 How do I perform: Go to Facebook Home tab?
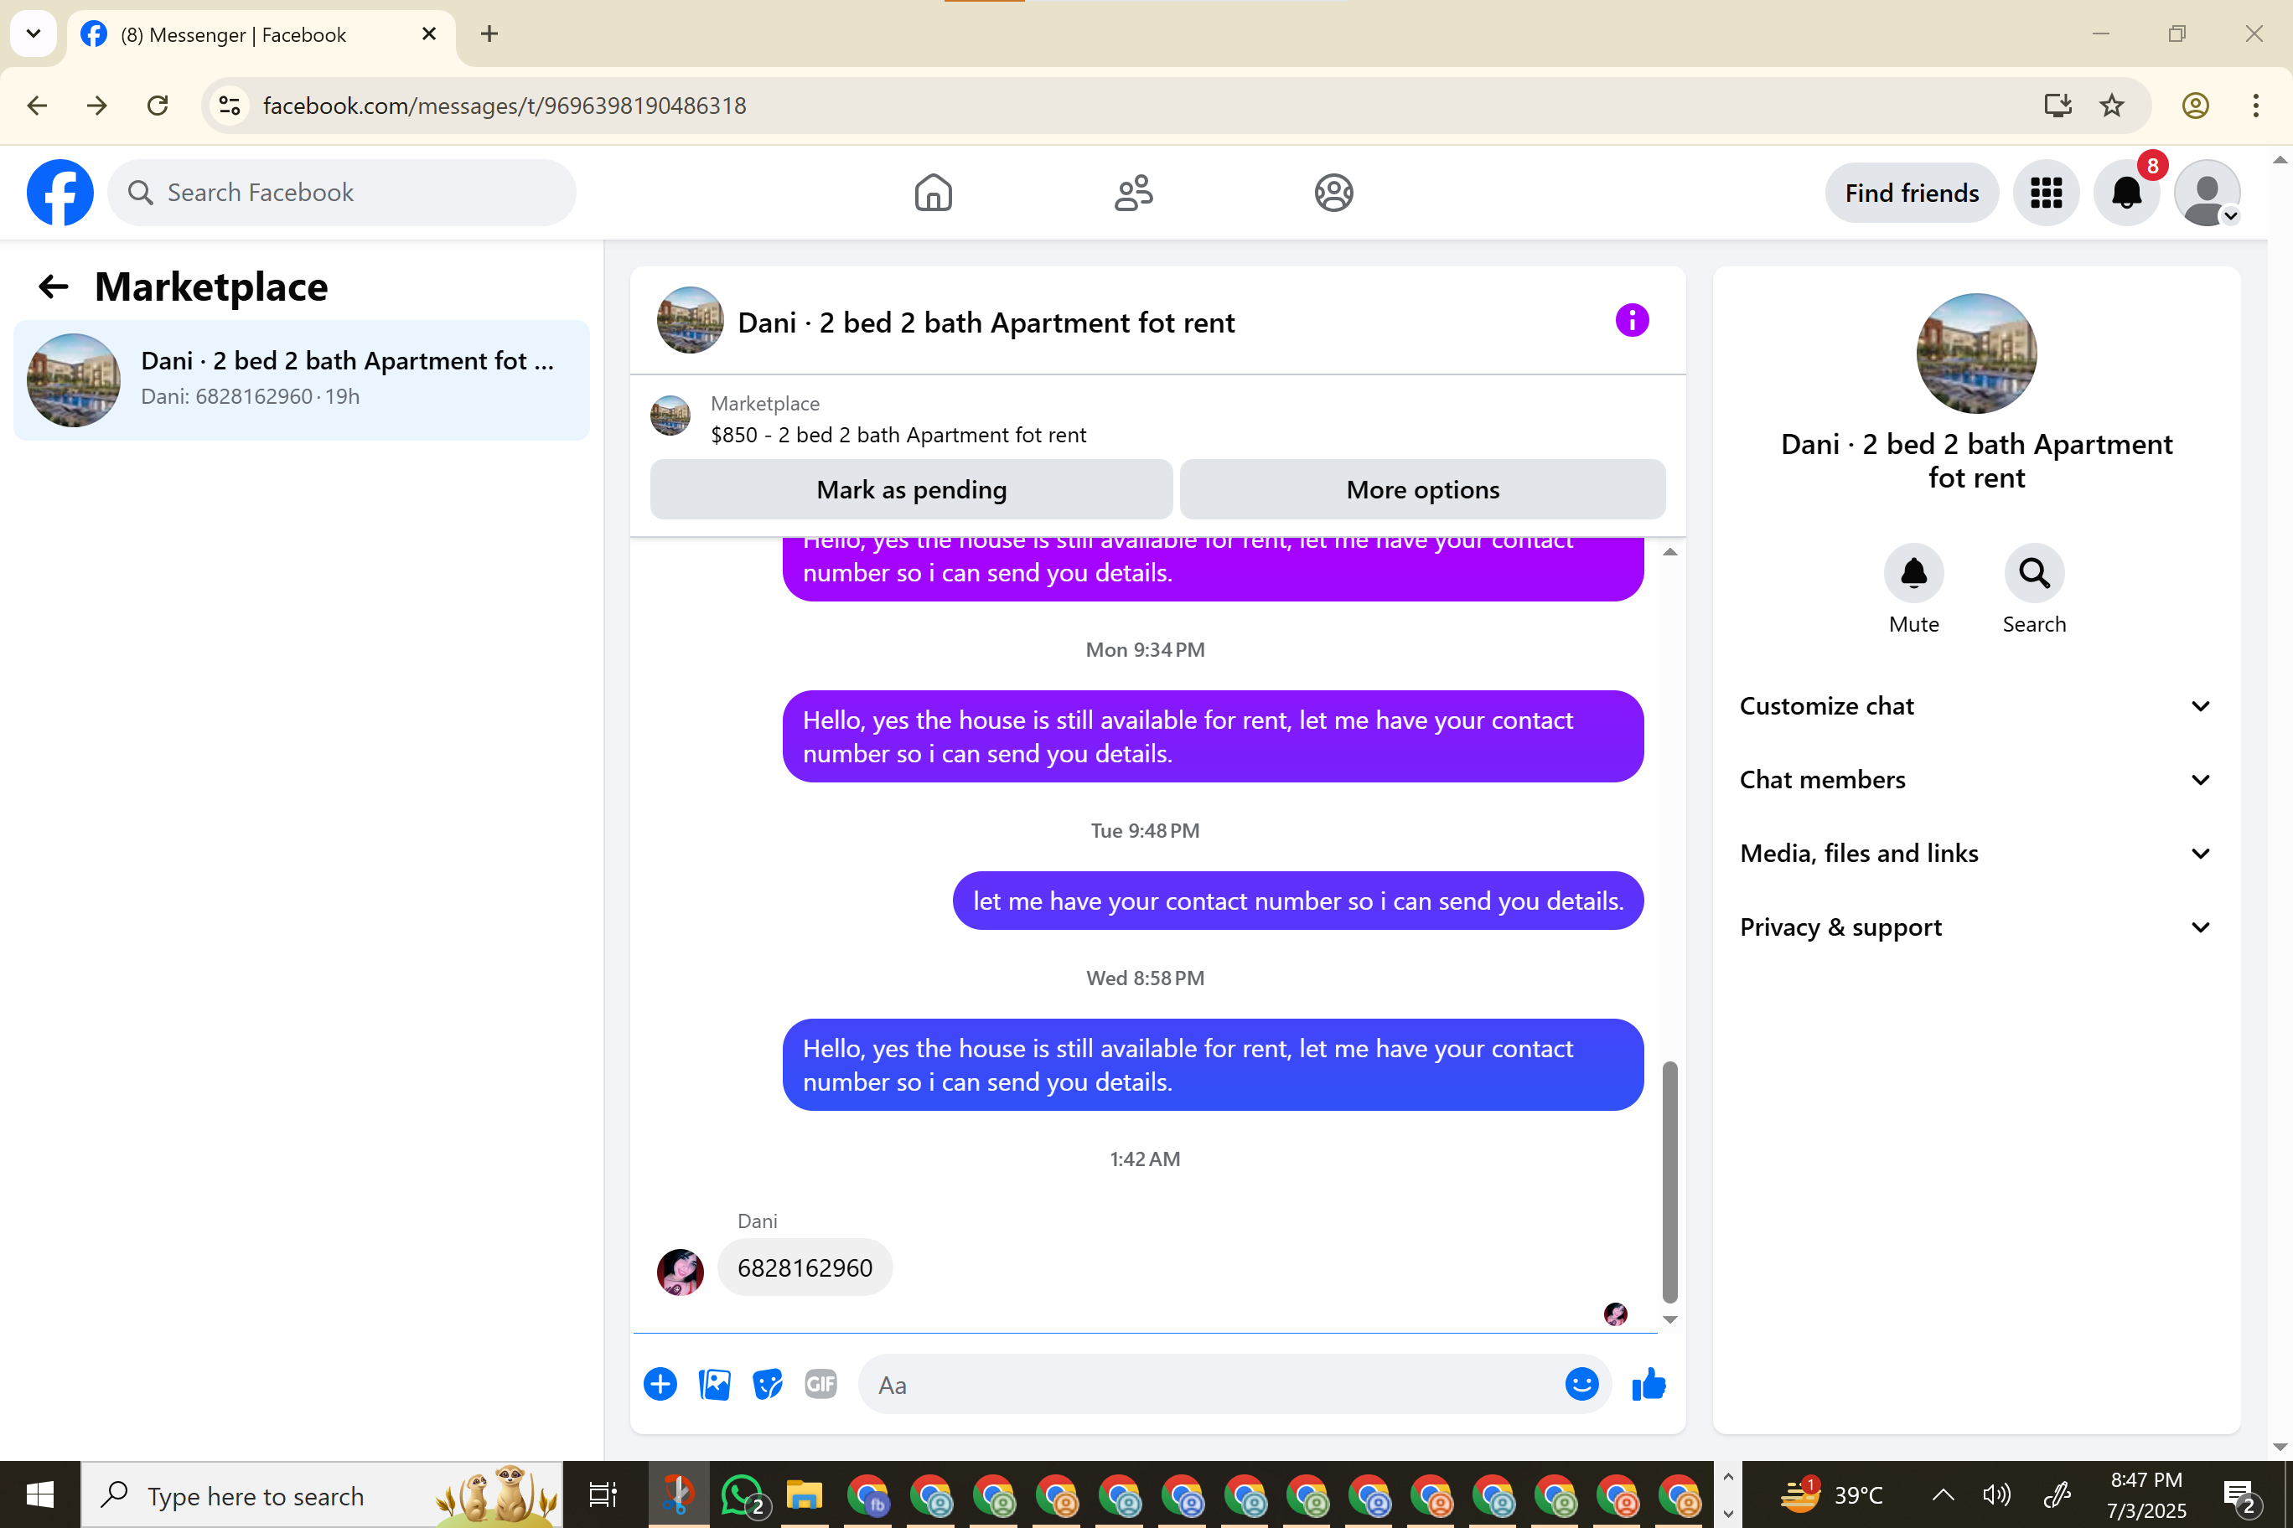point(933,193)
